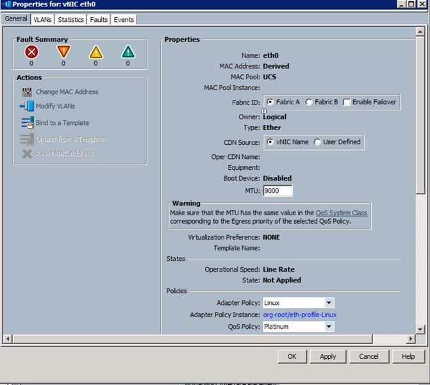Open the org-root/eth-profile-Linux policy link
The height and width of the screenshot is (385, 430).
(x=300, y=315)
